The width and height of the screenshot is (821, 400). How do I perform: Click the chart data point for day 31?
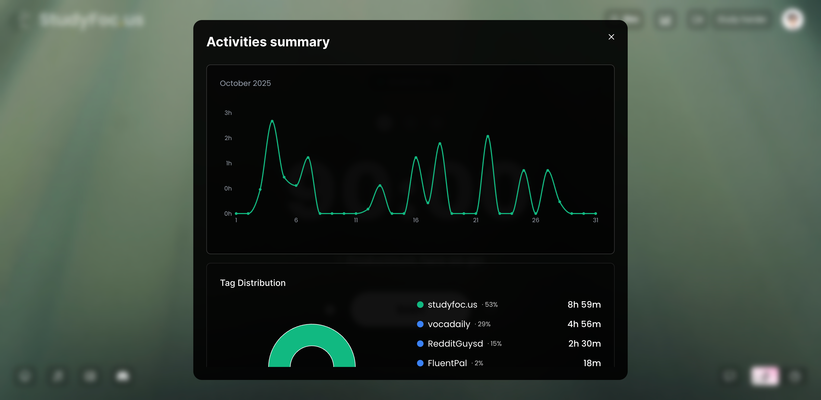point(595,214)
